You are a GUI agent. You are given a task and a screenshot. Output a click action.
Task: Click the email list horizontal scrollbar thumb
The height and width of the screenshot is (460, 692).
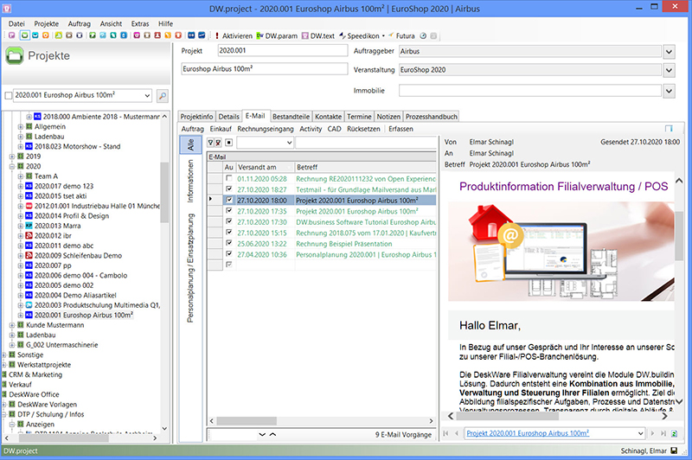pos(247,421)
